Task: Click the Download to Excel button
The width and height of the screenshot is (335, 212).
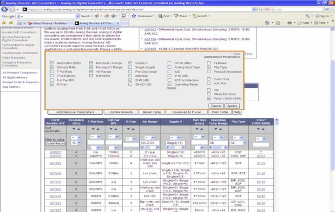Action: pos(186,112)
